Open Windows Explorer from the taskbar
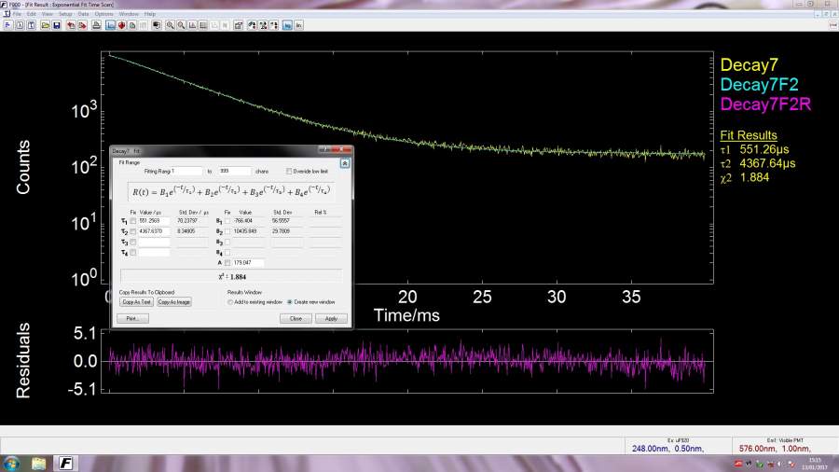 coord(39,463)
